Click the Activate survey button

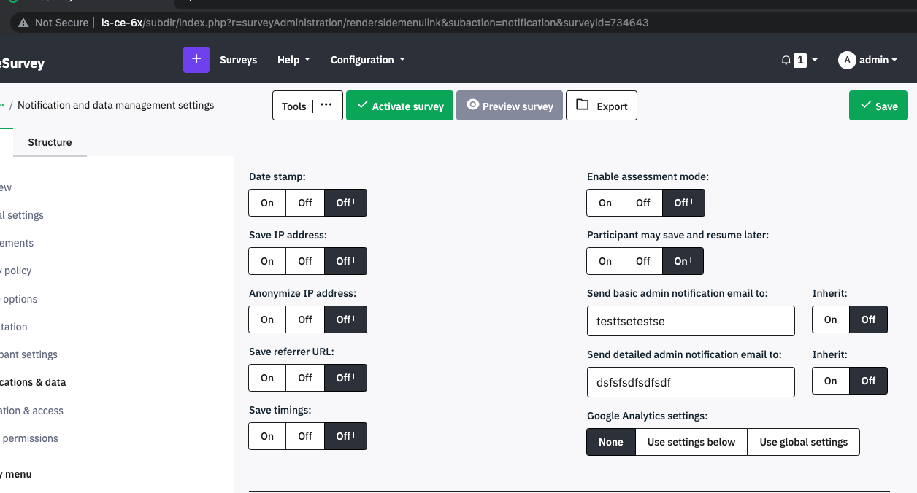coord(399,106)
